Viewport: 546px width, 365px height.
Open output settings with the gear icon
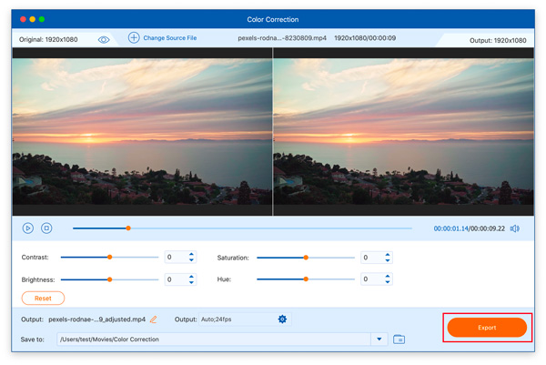282,319
